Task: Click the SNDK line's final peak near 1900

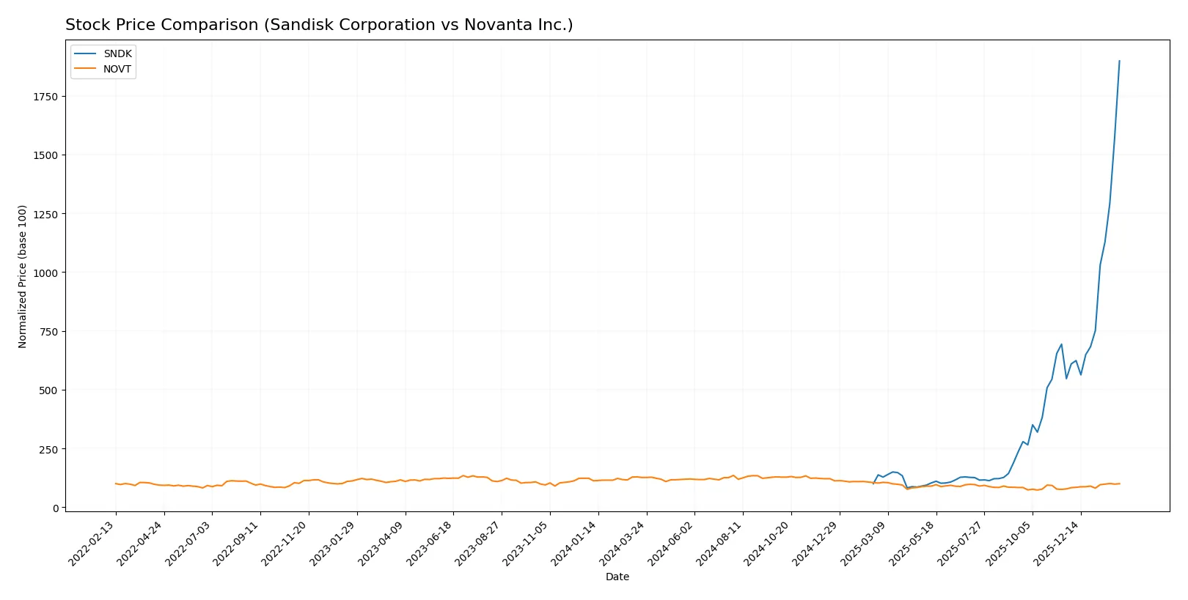Action: 1119,61
